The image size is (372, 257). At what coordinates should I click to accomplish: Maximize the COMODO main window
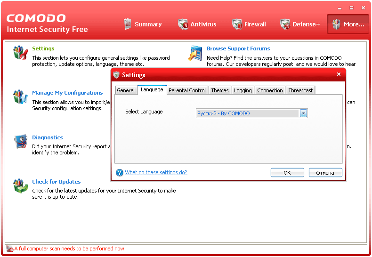tap(351, 8)
